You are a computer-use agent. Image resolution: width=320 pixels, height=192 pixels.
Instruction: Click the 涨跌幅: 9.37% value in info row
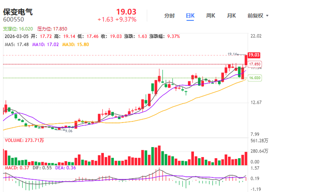coord(165,36)
